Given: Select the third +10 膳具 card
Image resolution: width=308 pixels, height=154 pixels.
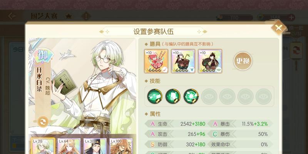Looking at the screenshot, I should 210,61.
